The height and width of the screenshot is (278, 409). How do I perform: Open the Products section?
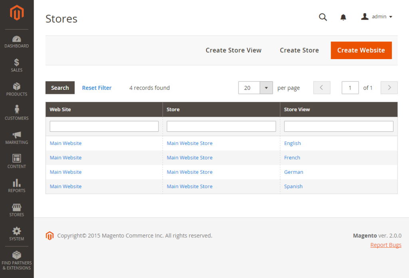tap(16, 89)
